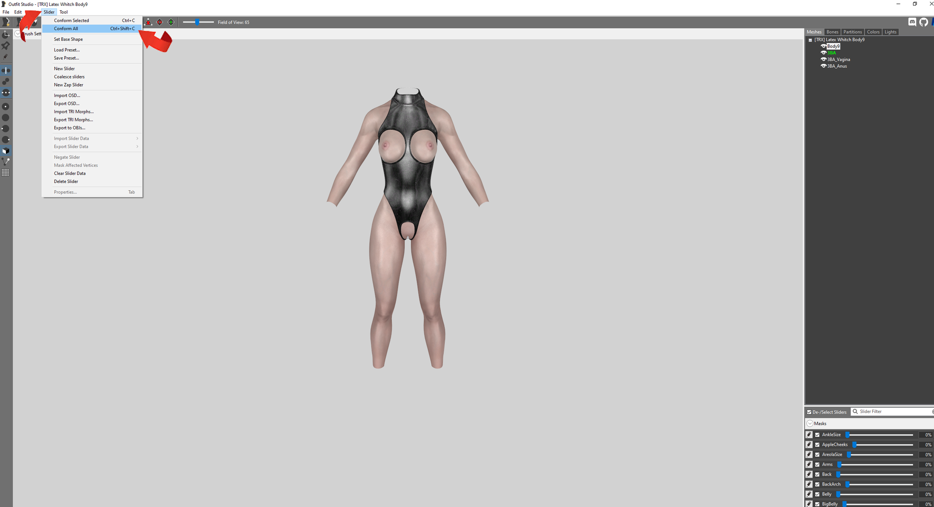This screenshot has width=934, height=507.
Task: Click the red diamond edge tool icon
Action: point(160,22)
